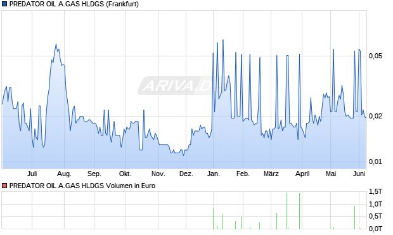Click the "Jan." month label
The width and height of the screenshot is (393, 235).
point(213,174)
